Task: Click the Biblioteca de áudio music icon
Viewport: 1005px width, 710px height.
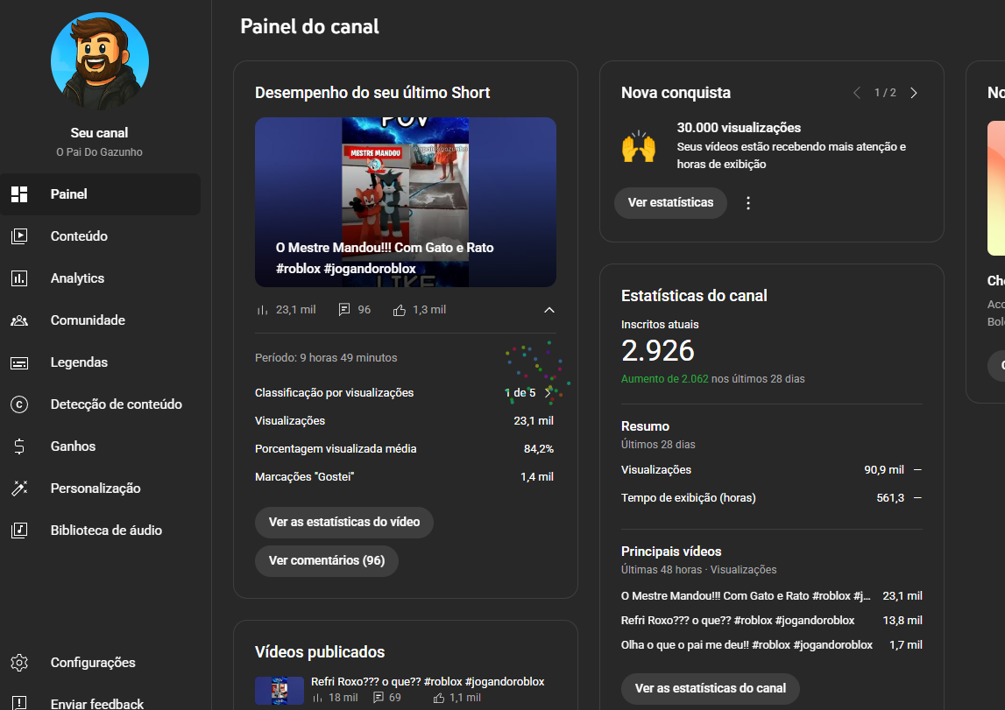Action: click(19, 531)
